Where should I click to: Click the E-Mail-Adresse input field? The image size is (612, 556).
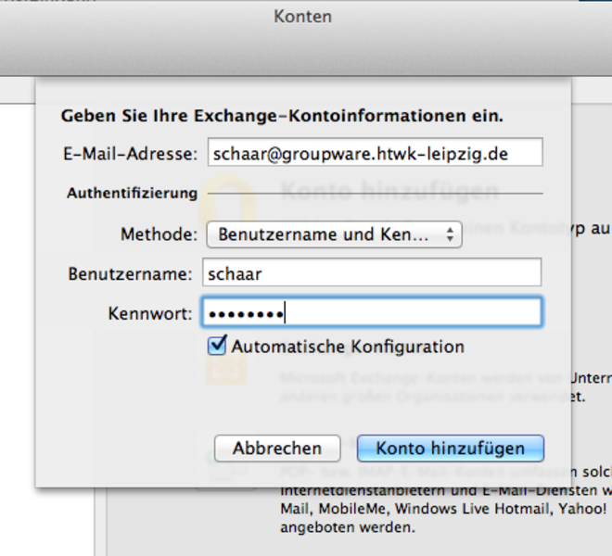tap(375, 152)
